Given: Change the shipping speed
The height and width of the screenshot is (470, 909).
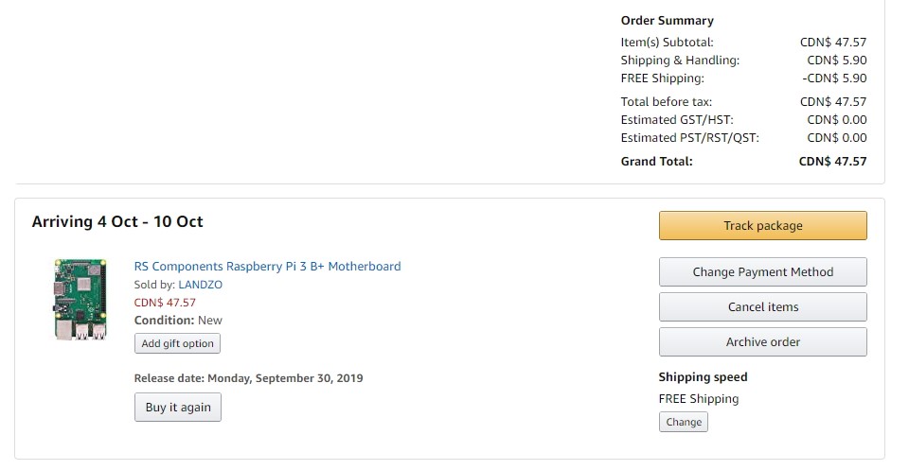Looking at the screenshot, I should pyautogui.click(x=683, y=422).
